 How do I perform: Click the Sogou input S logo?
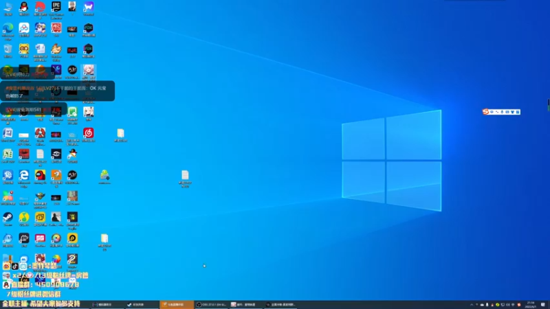click(x=486, y=112)
